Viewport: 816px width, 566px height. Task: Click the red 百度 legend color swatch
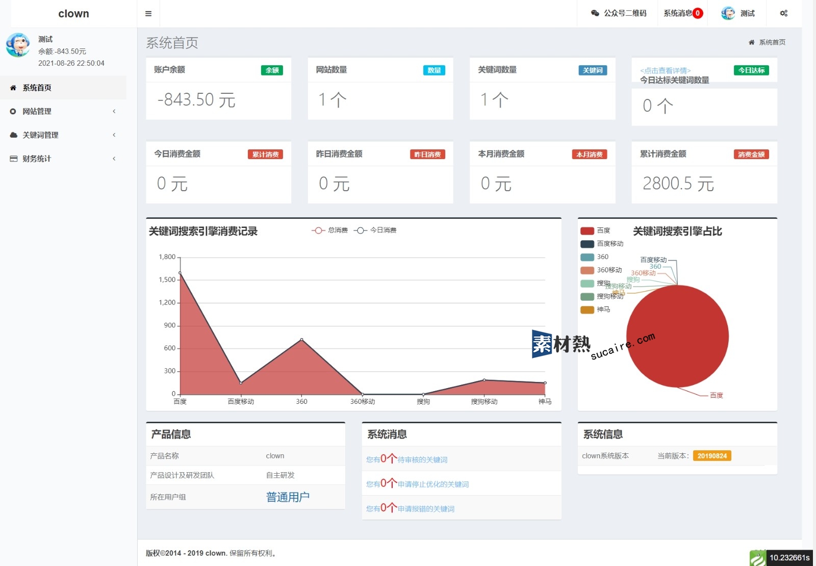587,230
